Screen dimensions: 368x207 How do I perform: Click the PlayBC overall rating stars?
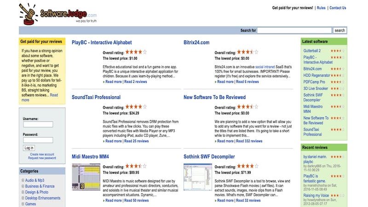[136, 52]
